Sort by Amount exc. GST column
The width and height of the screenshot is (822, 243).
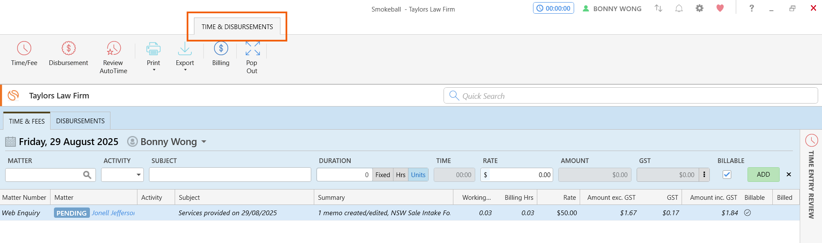pyautogui.click(x=610, y=197)
